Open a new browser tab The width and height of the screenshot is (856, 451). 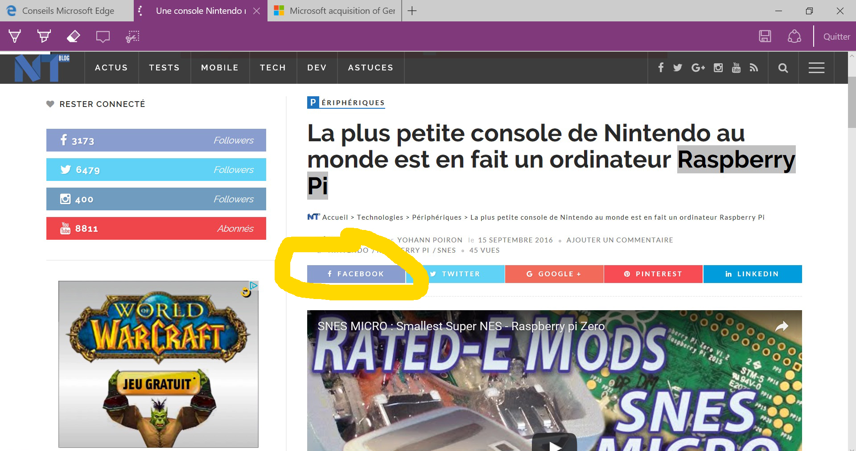coord(412,11)
